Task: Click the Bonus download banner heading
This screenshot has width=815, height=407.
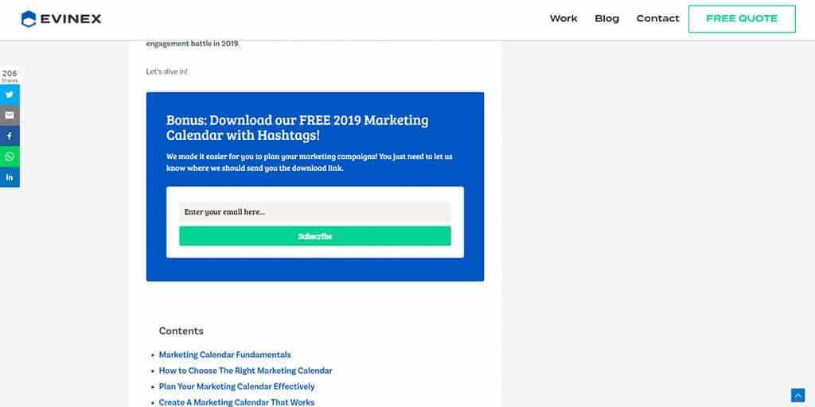Action: pyautogui.click(x=298, y=128)
